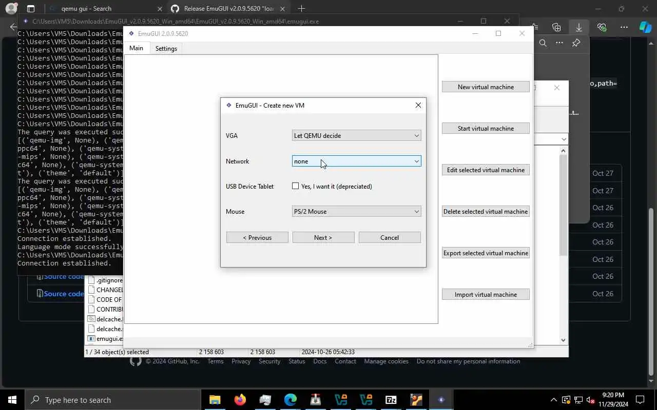Select the Release EmuGUI browser tab
657x410 pixels.
click(228, 9)
